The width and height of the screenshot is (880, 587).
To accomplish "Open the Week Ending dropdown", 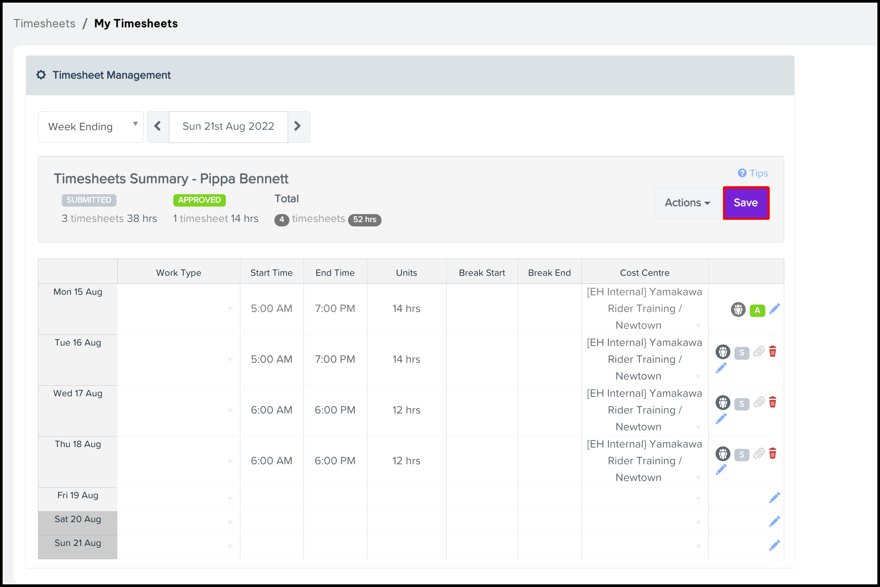I will [x=91, y=127].
